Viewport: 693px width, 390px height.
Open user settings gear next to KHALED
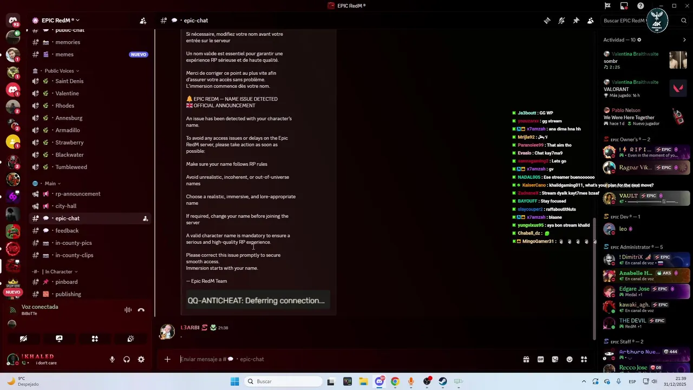(x=141, y=359)
